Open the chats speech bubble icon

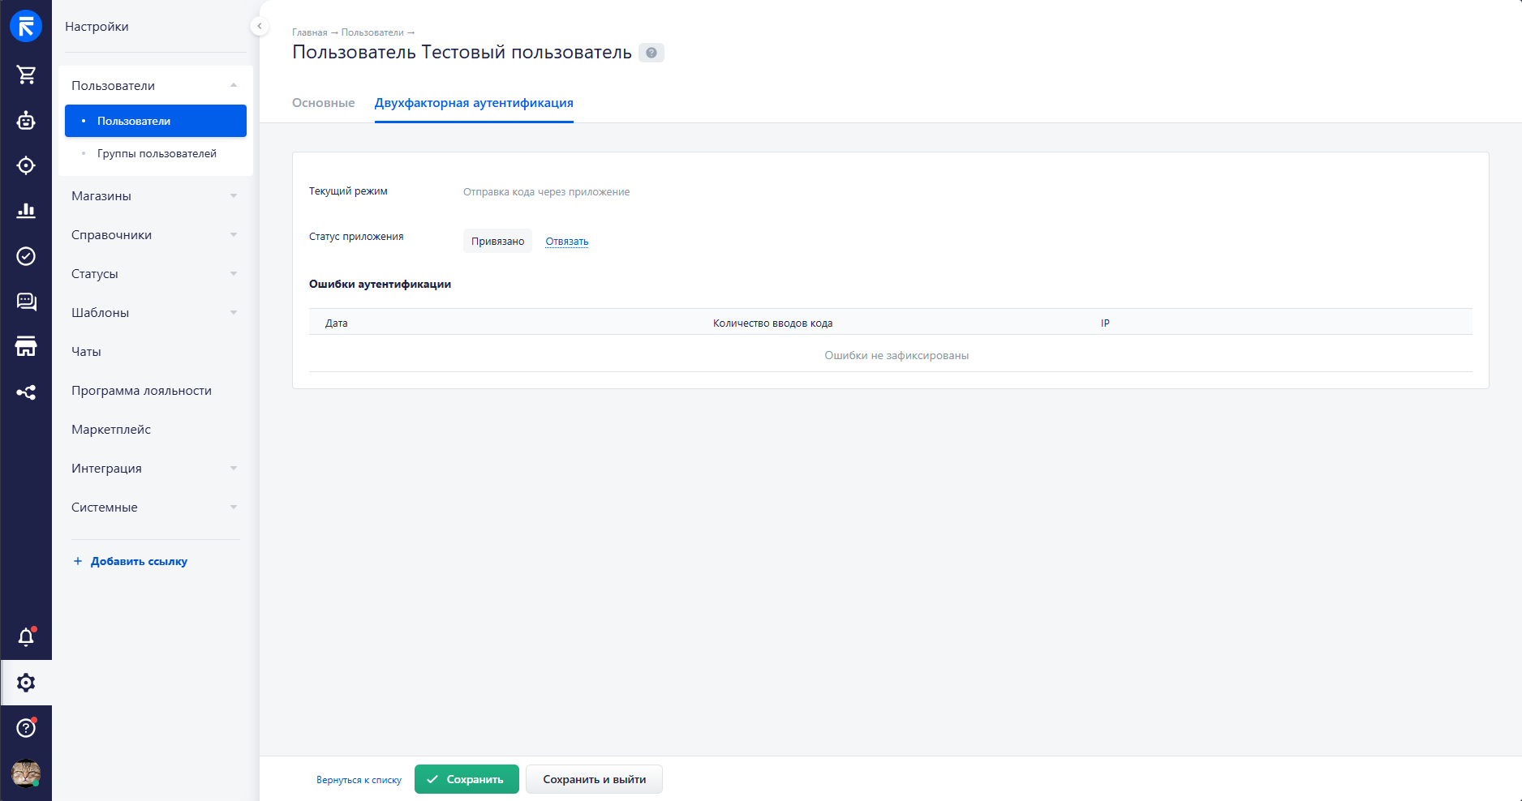(26, 302)
